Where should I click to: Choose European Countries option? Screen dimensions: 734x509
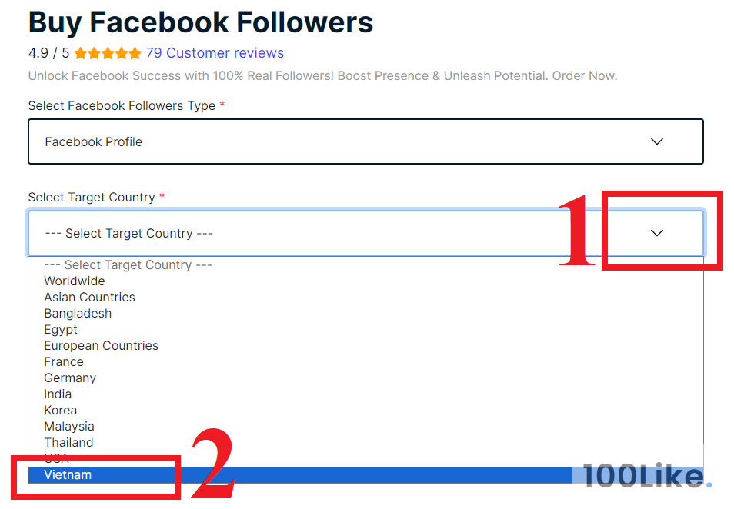point(101,346)
